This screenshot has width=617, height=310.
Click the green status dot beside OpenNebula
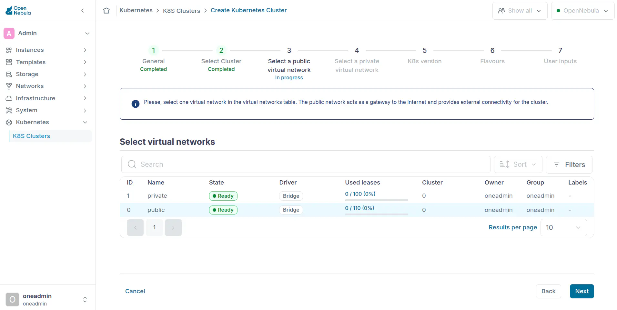(558, 11)
